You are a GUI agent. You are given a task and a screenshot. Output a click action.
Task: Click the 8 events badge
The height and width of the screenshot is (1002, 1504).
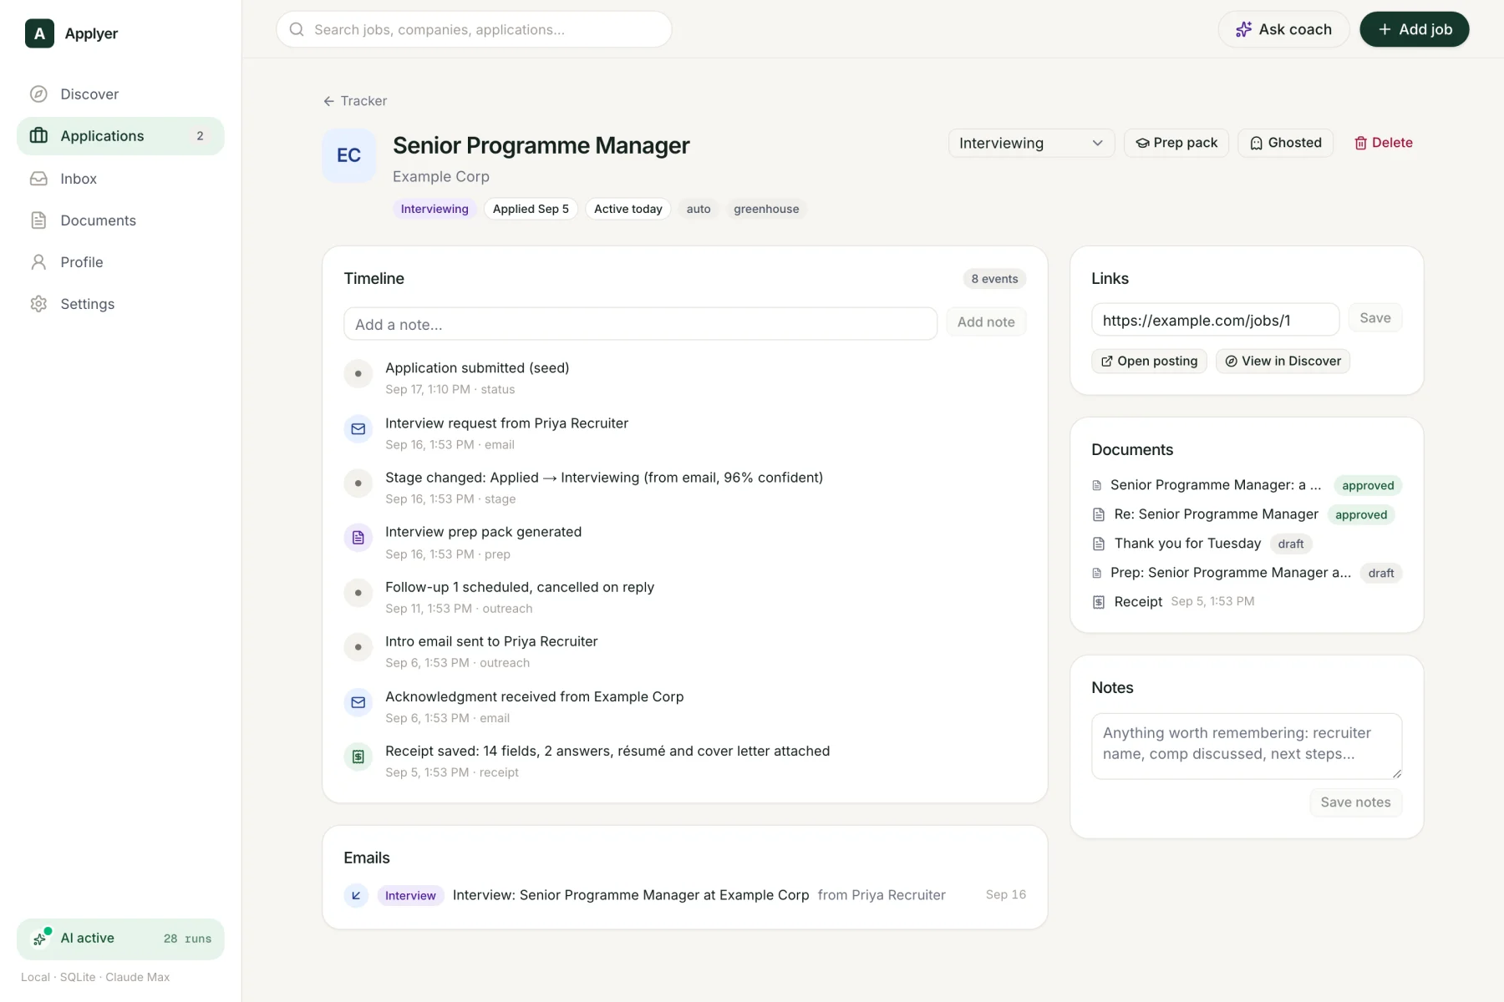click(x=994, y=279)
